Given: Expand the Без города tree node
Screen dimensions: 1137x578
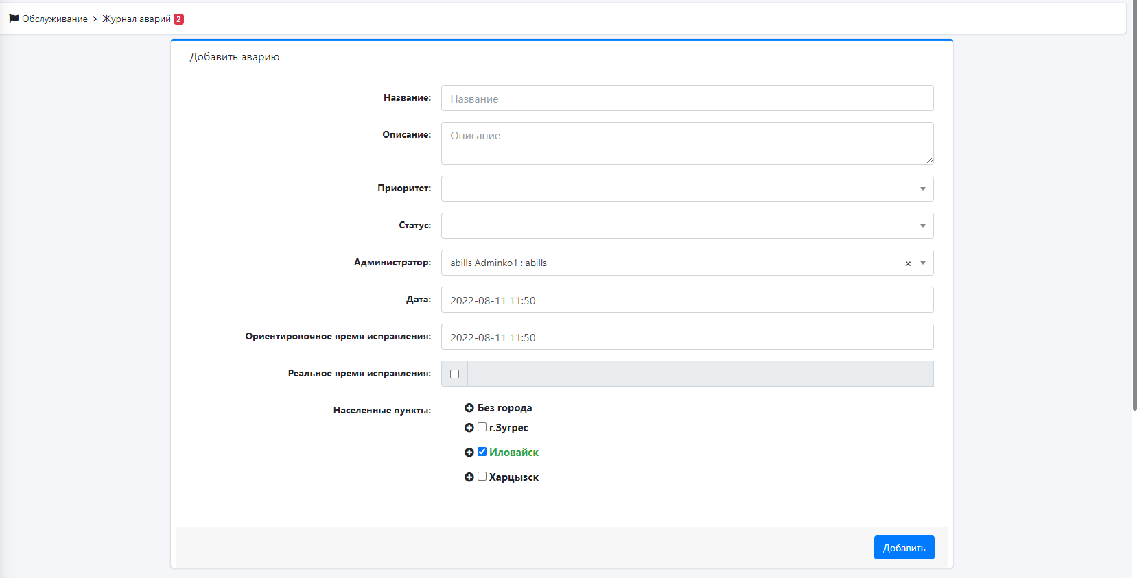Looking at the screenshot, I should coord(469,408).
